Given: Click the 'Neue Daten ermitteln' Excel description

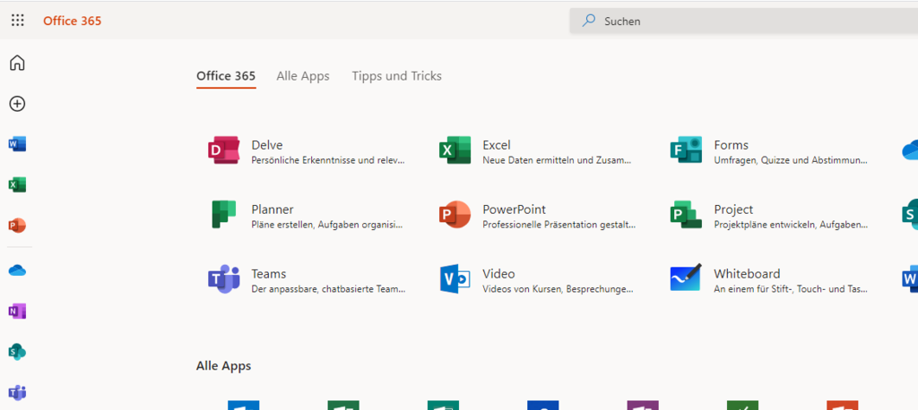Looking at the screenshot, I should coord(557,160).
